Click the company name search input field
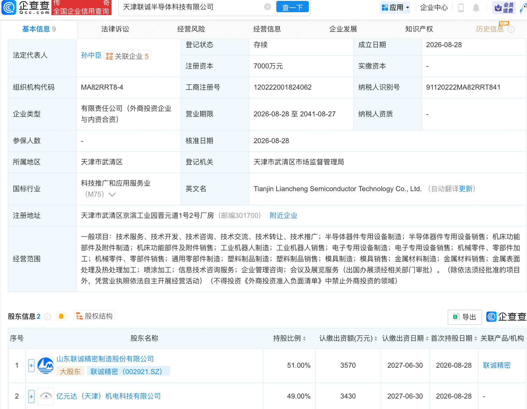Screen dimensions: 527x409 (192, 7)
